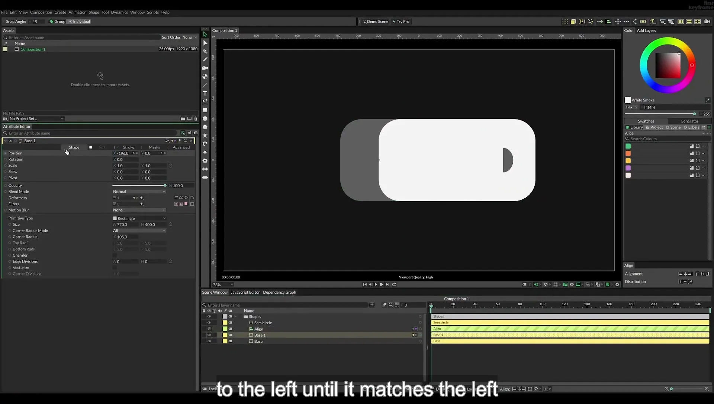714x404 pixels.
Task: Enable Group snapping mode
Action: (57, 22)
